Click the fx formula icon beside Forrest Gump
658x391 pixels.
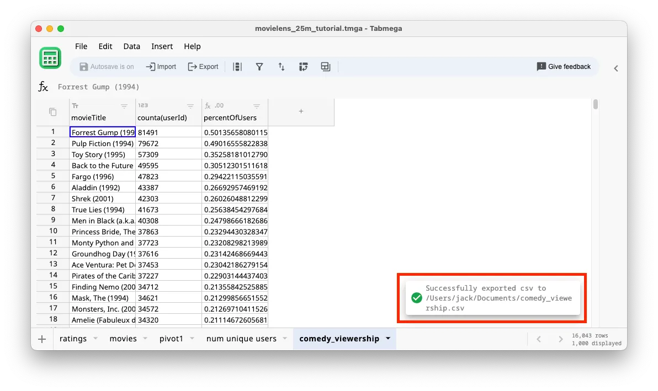click(x=43, y=87)
